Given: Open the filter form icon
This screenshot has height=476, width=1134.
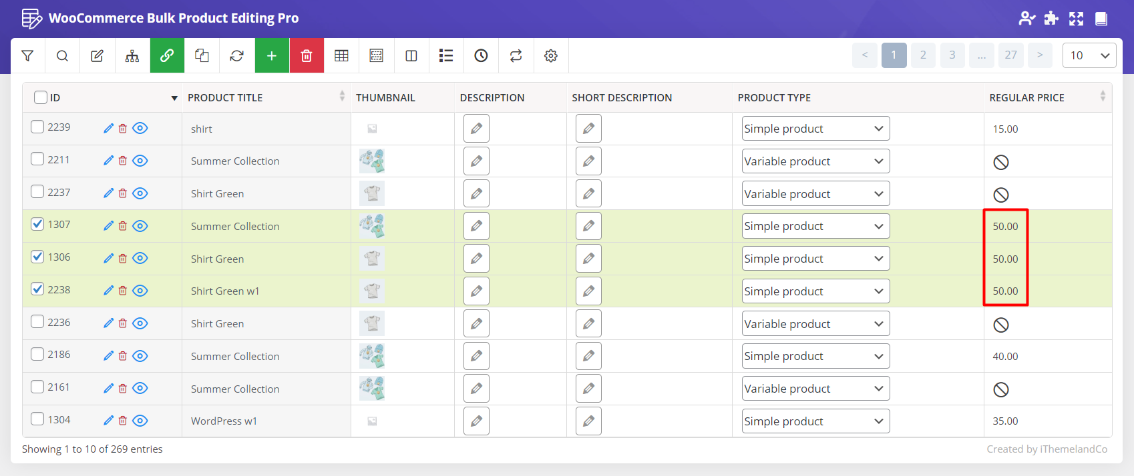Looking at the screenshot, I should pyautogui.click(x=27, y=56).
